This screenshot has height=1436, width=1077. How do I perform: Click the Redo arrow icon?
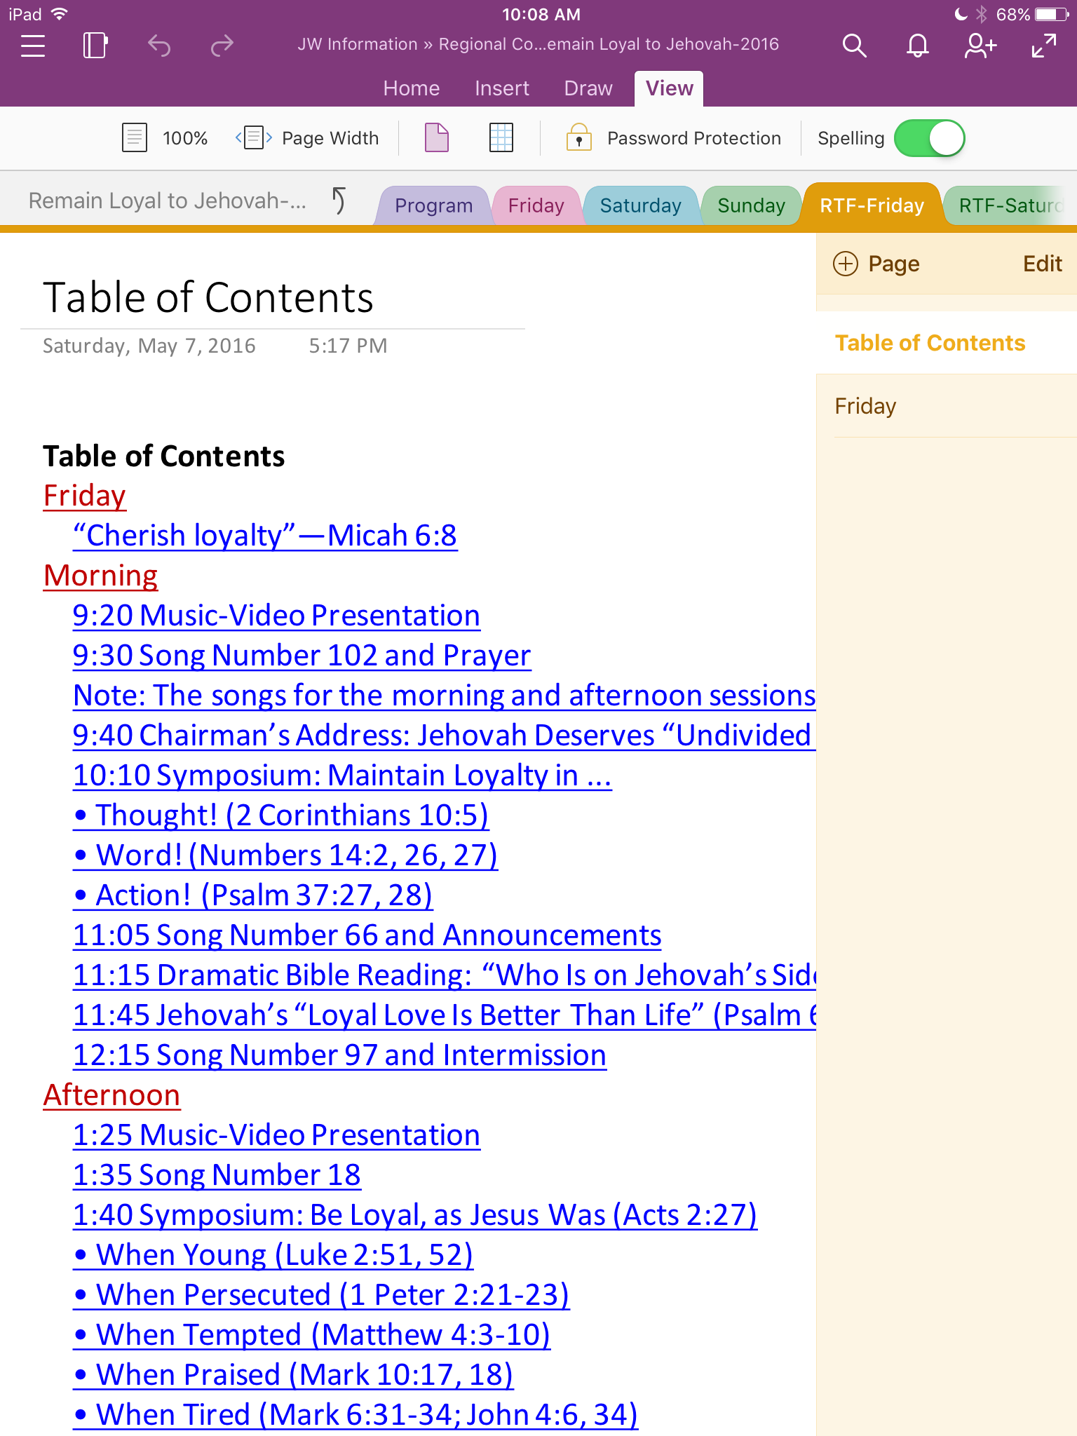[x=222, y=46]
